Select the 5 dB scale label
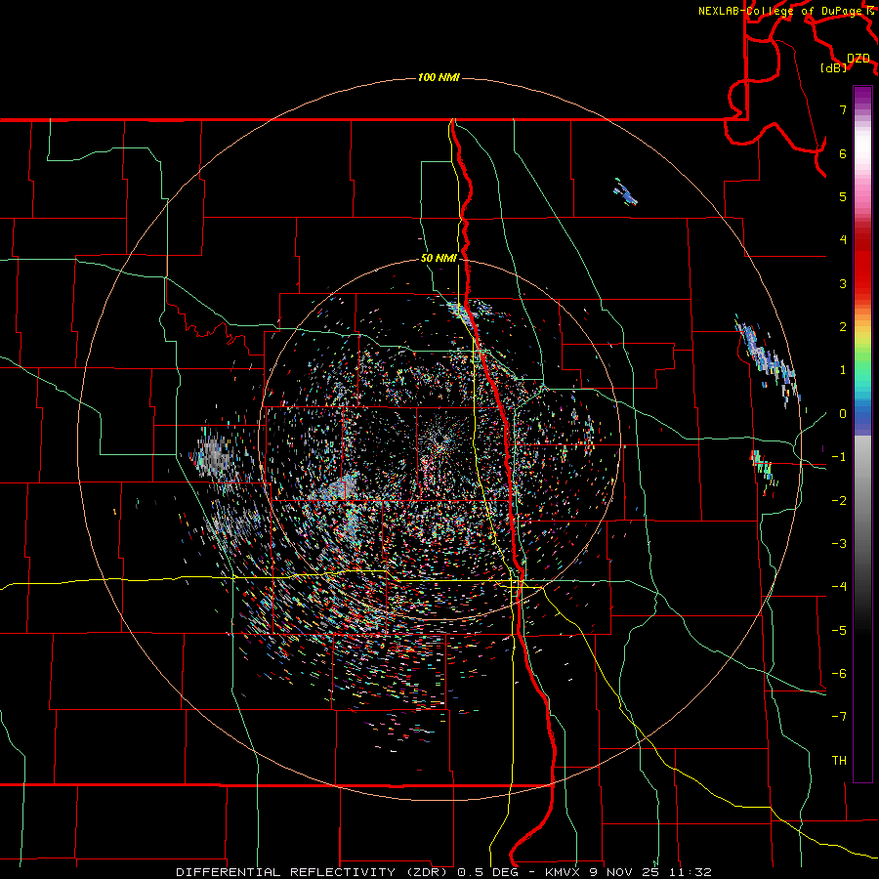The width and height of the screenshot is (879, 879). pos(843,196)
